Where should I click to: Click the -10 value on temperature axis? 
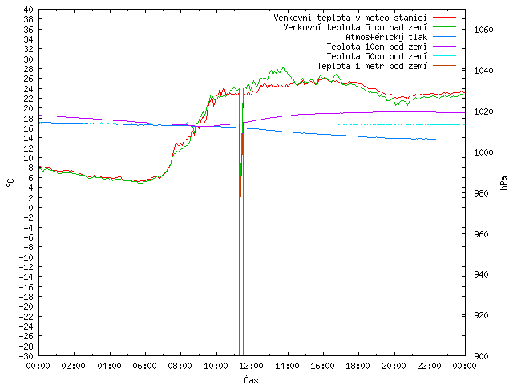(x=26, y=257)
